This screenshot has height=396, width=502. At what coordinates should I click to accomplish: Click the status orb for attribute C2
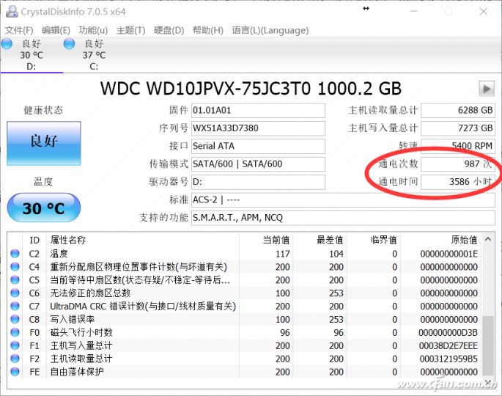15,254
